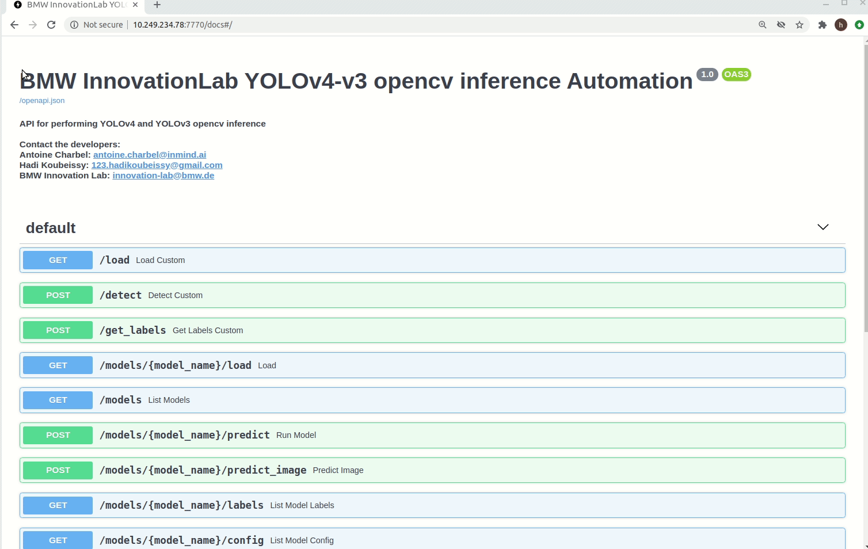The width and height of the screenshot is (868, 549).
Task: Expand GET /models/{model_name}/config endpoint
Action: click(432, 539)
